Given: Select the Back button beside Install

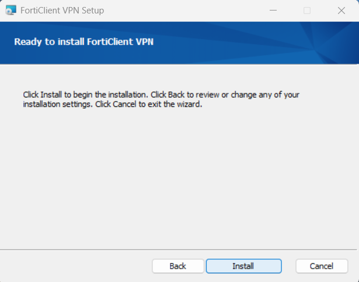Looking at the screenshot, I should click(x=178, y=266).
